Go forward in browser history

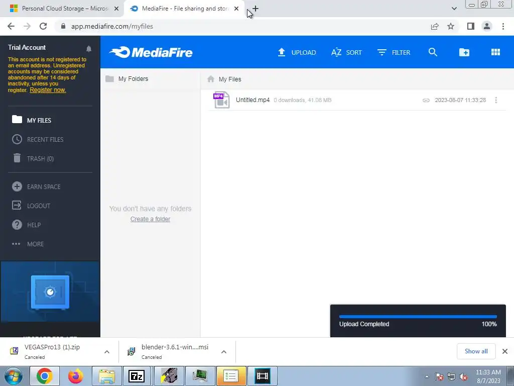tap(27, 26)
